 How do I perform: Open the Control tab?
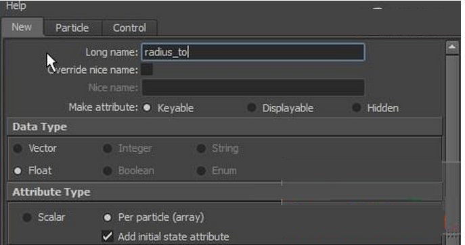(129, 28)
